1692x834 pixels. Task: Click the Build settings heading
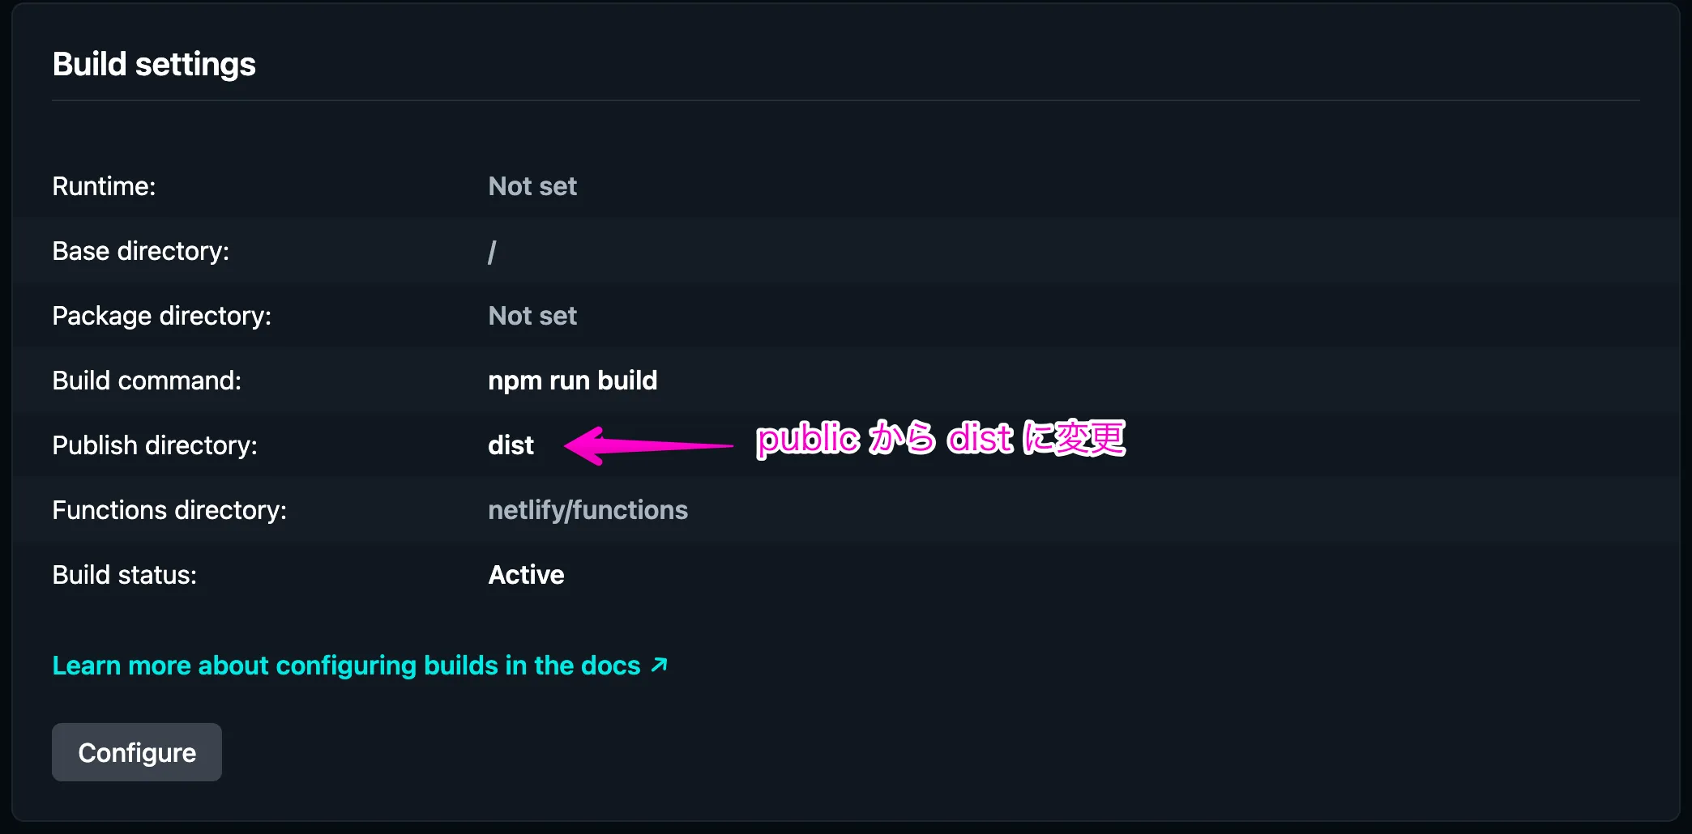[x=154, y=64]
